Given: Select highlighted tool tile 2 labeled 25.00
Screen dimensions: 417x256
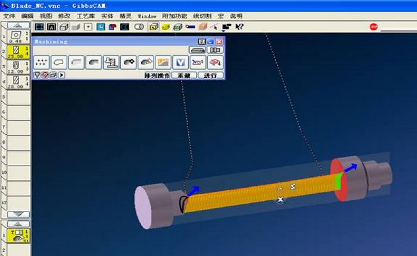Looking at the screenshot, I should pyautogui.click(x=18, y=52).
